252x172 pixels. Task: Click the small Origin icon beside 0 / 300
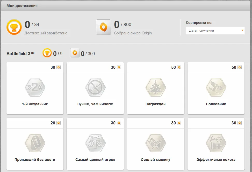pos(75,53)
